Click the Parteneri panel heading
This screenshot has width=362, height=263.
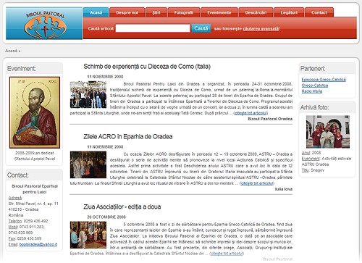(313, 69)
